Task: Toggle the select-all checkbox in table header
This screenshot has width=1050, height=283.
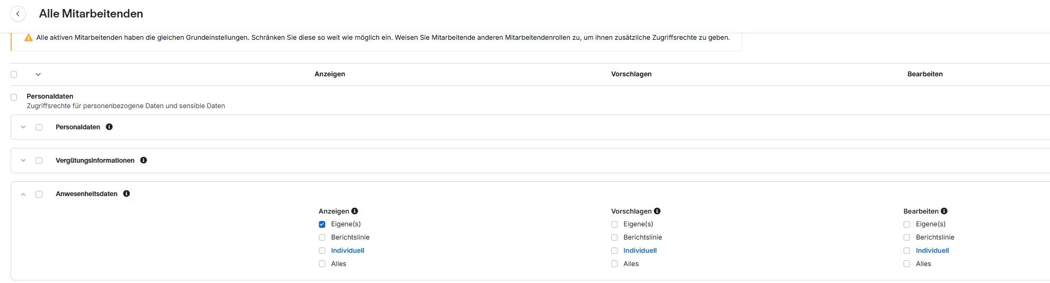Action: click(14, 74)
